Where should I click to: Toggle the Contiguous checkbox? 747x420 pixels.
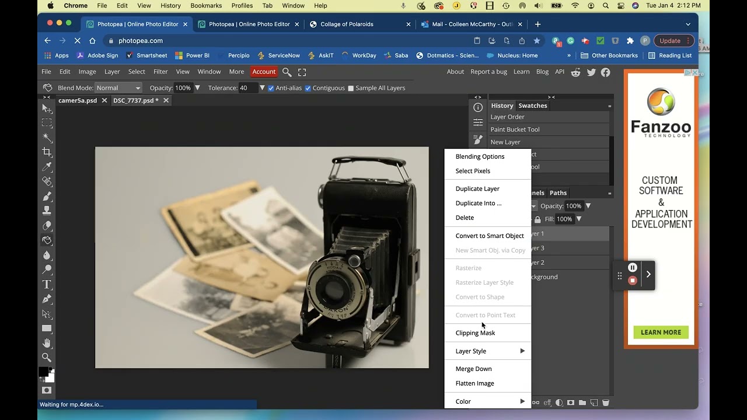point(308,88)
